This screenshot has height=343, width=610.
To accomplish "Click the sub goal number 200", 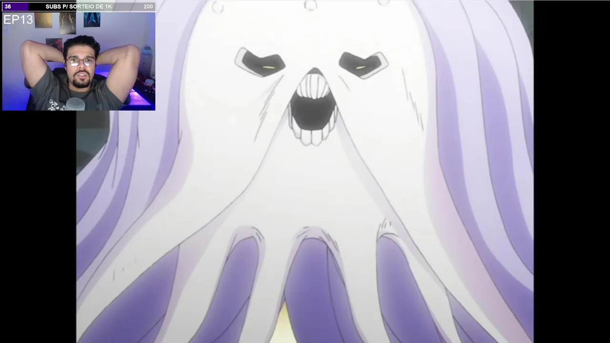I will (148, 7).
